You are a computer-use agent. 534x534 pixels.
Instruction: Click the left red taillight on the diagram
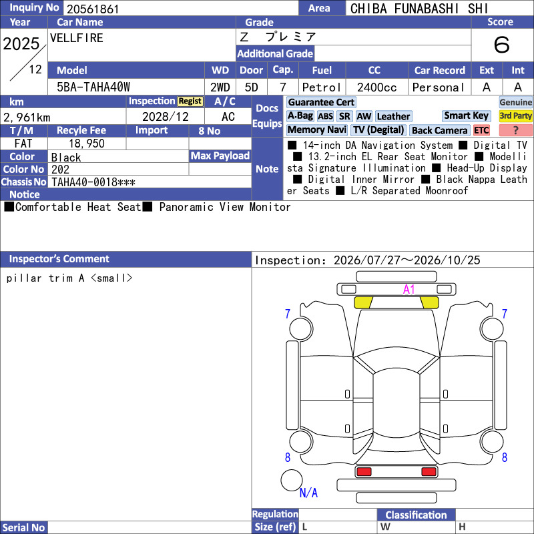(x=364, y=472)
